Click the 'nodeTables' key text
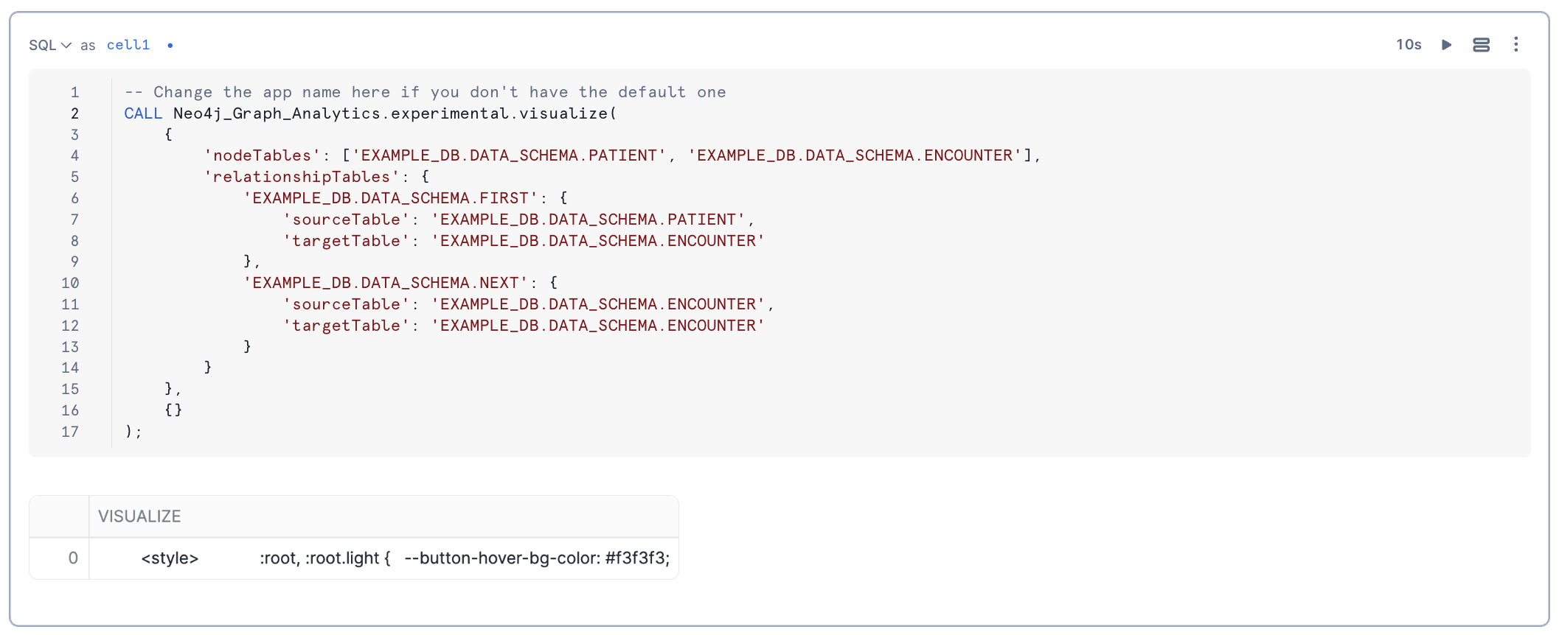1559x635 pixels. point(262,155)
